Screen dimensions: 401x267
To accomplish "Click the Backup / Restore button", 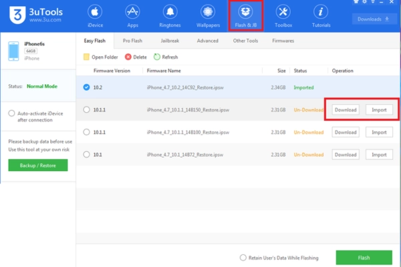I will point(38,165).
